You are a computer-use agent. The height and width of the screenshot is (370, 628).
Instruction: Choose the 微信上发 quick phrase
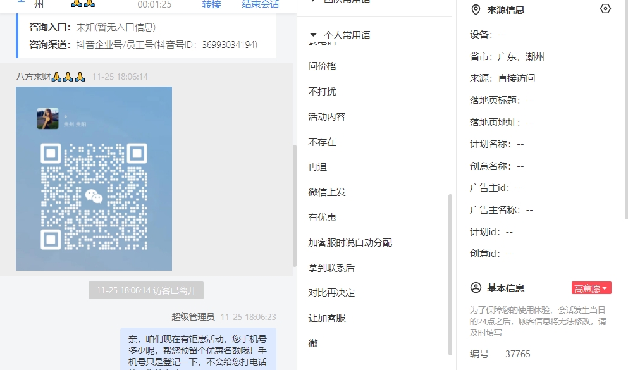click(x=327, y=192)
